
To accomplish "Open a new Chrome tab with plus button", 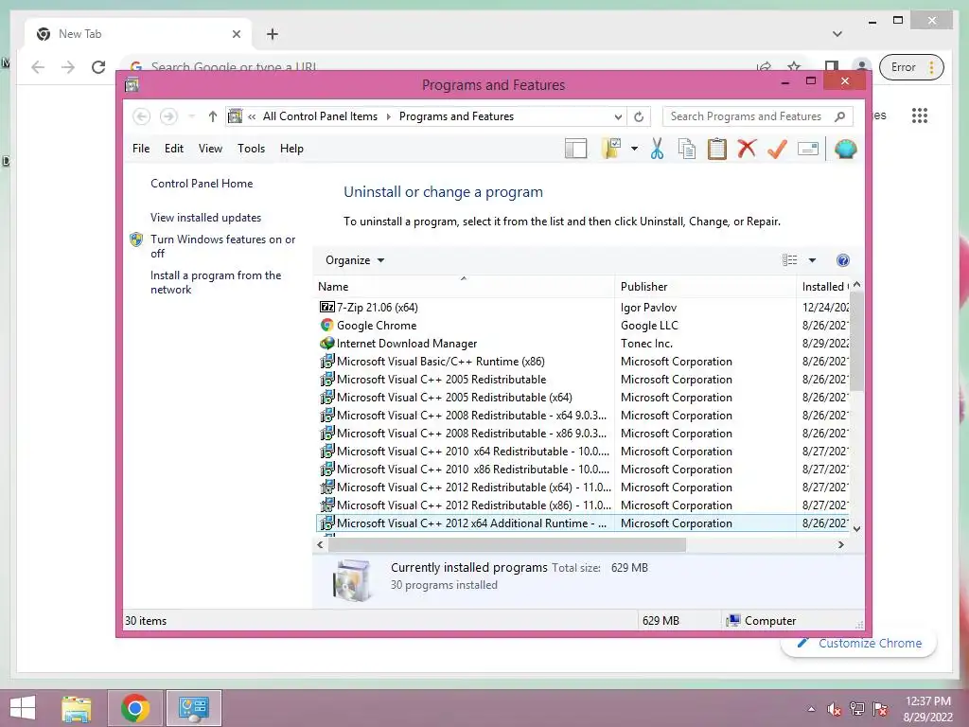I will 272,34.
